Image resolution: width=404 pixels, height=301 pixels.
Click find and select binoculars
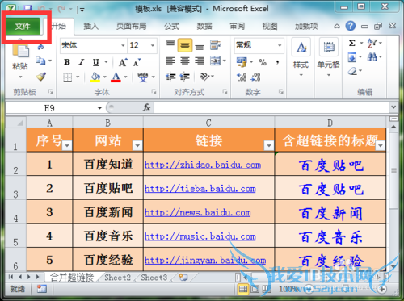tap(372, 57)
